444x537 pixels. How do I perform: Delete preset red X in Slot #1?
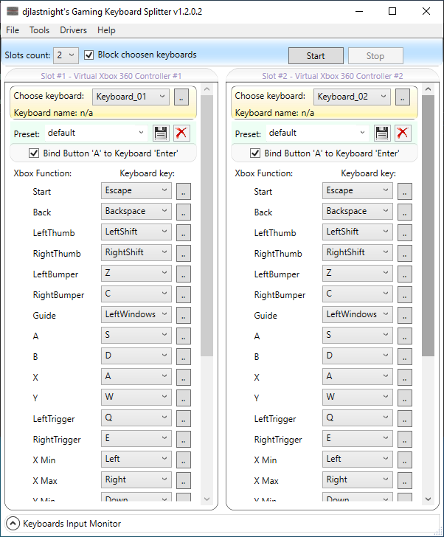181,133
